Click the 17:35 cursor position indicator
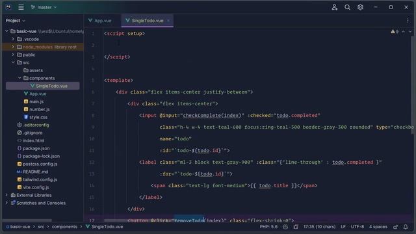This screenshot has height=234, width=416. [x=319, y=227]
